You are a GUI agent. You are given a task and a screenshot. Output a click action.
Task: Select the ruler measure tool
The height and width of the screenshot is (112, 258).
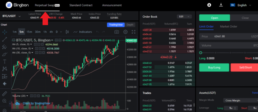pyautogui.click(x=5, y=94)
